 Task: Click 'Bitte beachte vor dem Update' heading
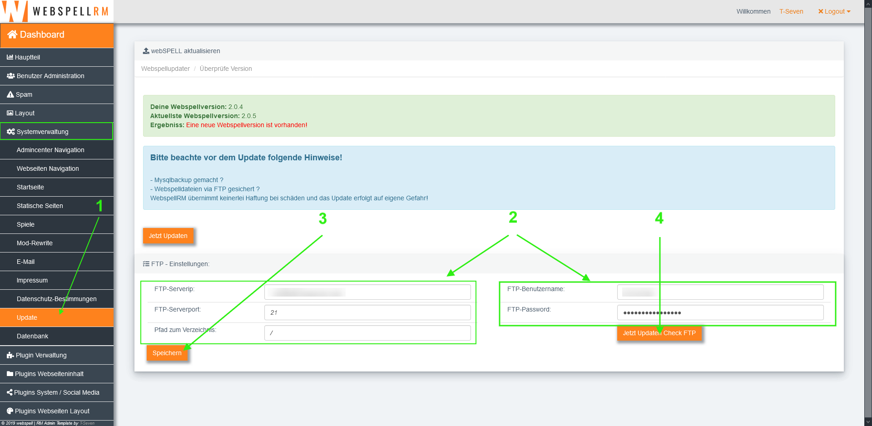[x=246, y=158]
